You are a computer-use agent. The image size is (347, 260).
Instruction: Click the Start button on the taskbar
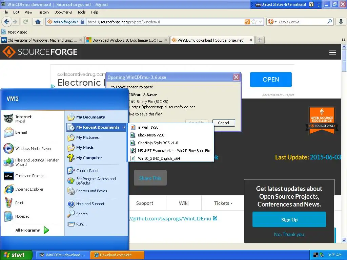tap(16, 255)
